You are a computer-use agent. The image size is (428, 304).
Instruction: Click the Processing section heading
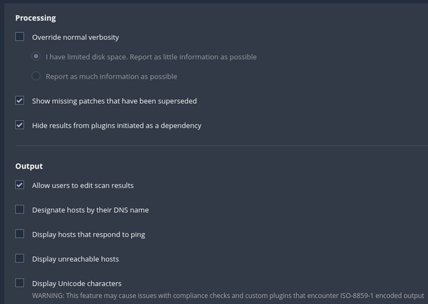click(36, 18)
